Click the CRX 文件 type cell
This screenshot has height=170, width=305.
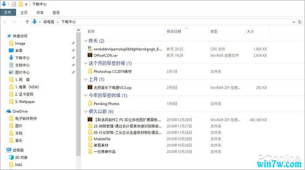coord(217,49)
